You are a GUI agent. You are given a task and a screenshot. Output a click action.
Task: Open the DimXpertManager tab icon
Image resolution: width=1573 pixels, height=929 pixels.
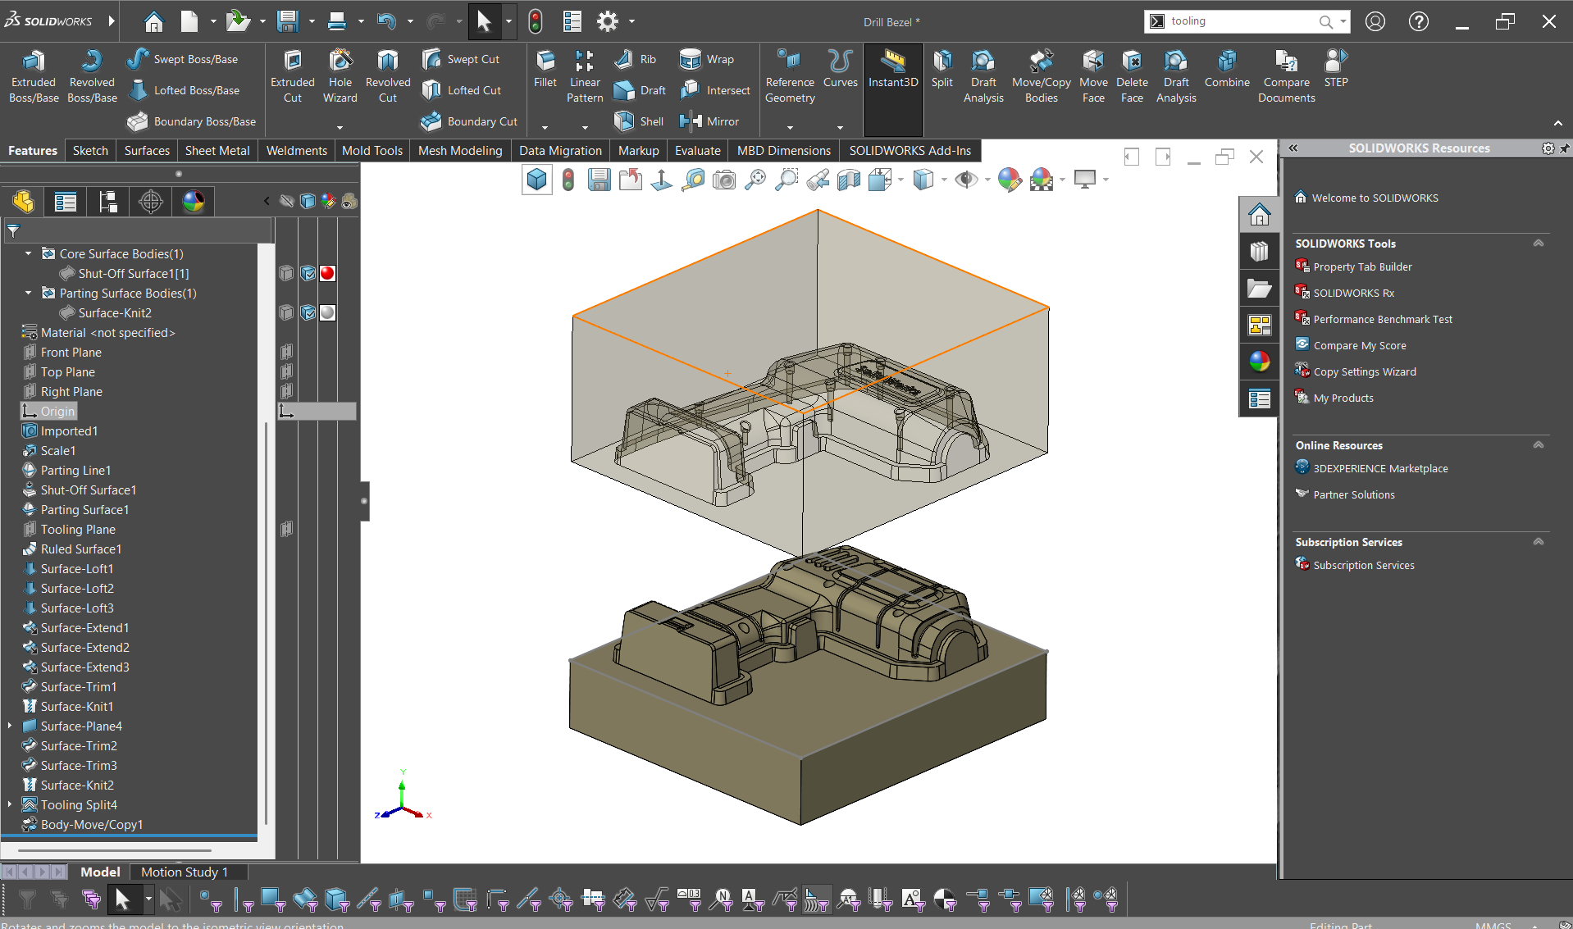point(151,202)
